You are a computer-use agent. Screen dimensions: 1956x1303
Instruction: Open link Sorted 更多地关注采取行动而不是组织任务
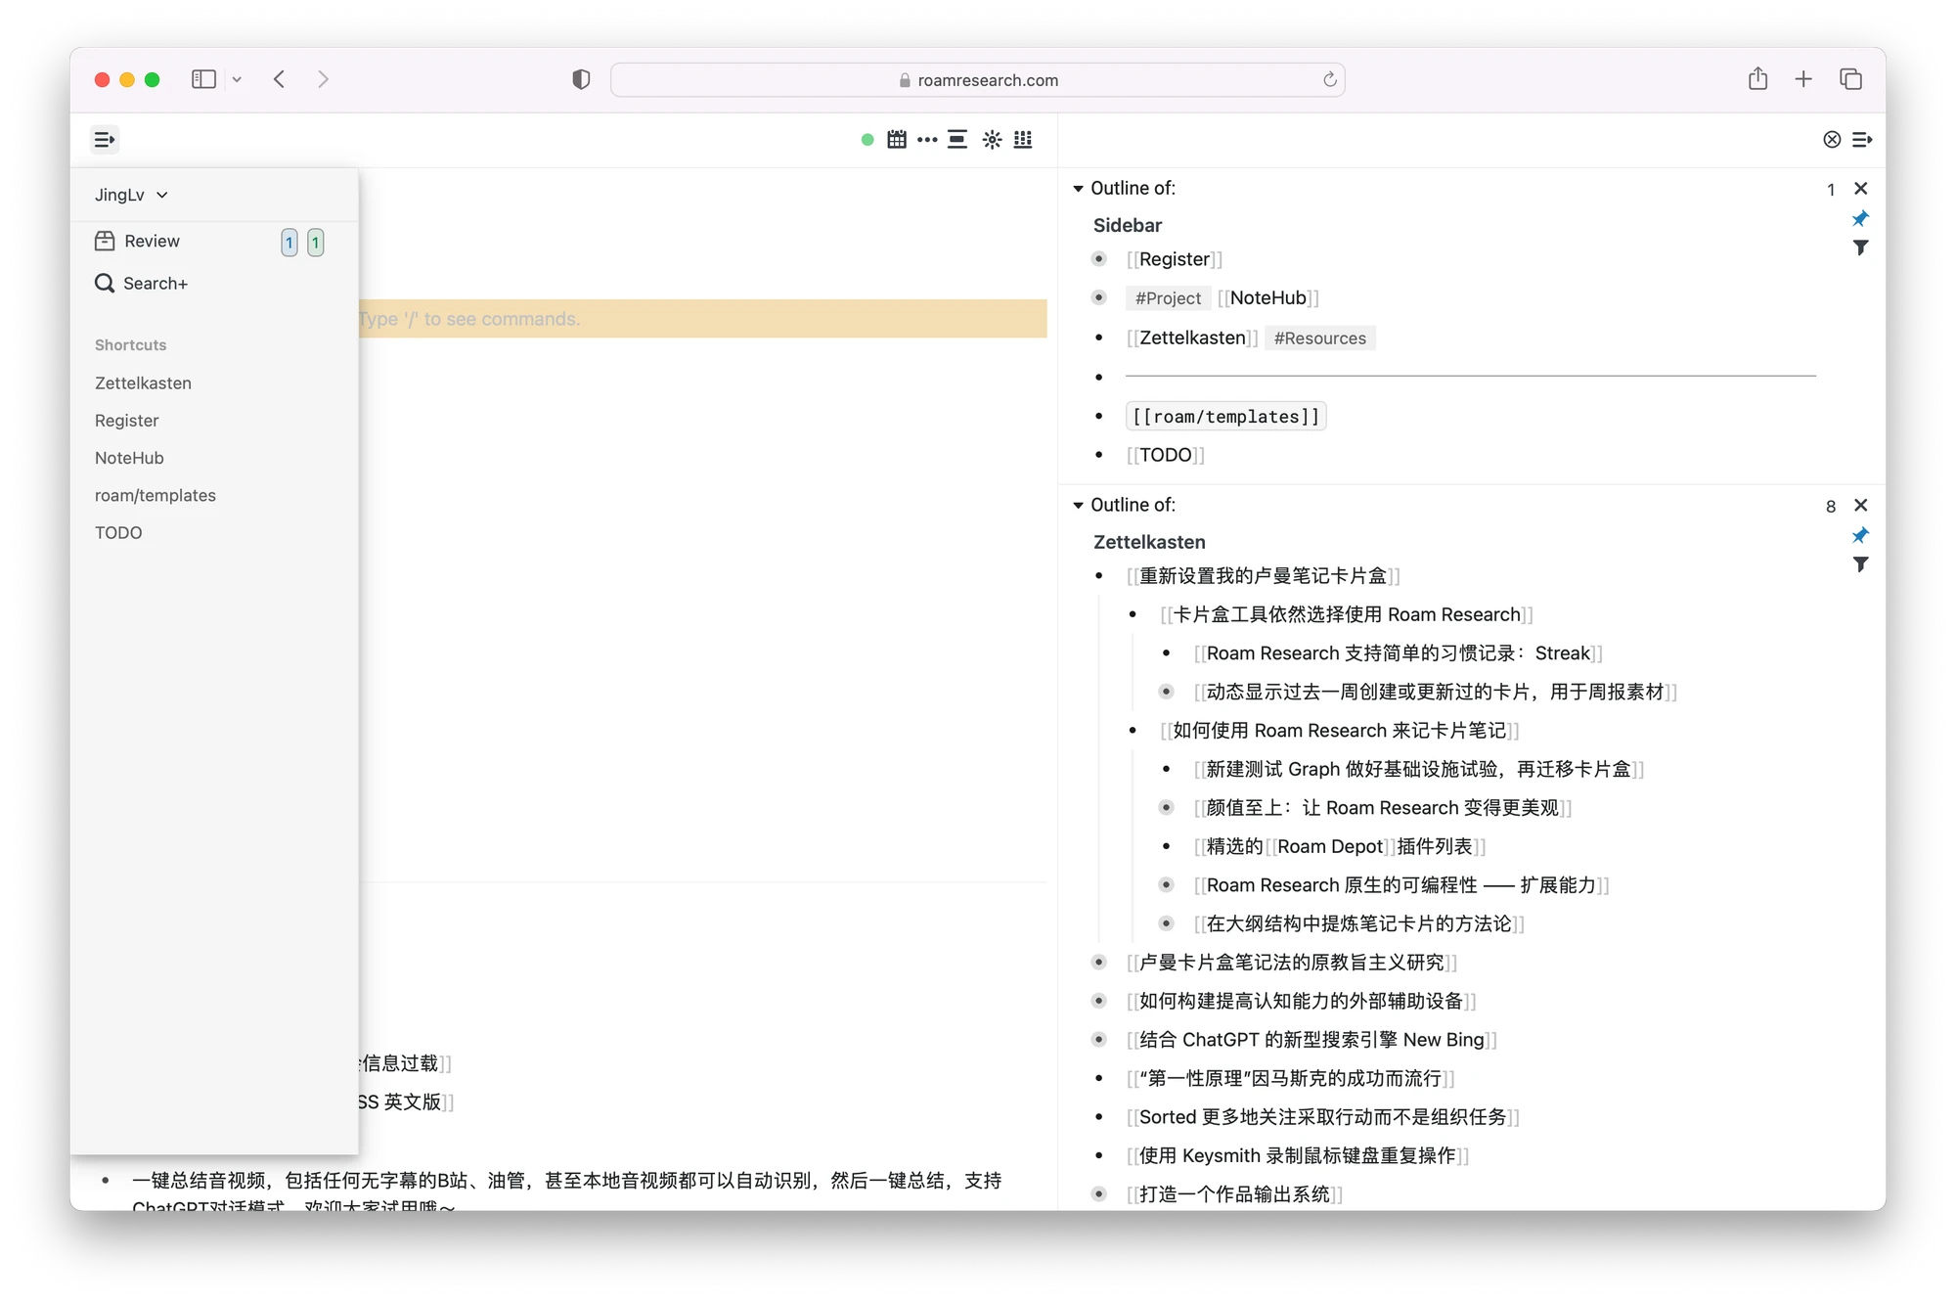coord(1322,1117)
